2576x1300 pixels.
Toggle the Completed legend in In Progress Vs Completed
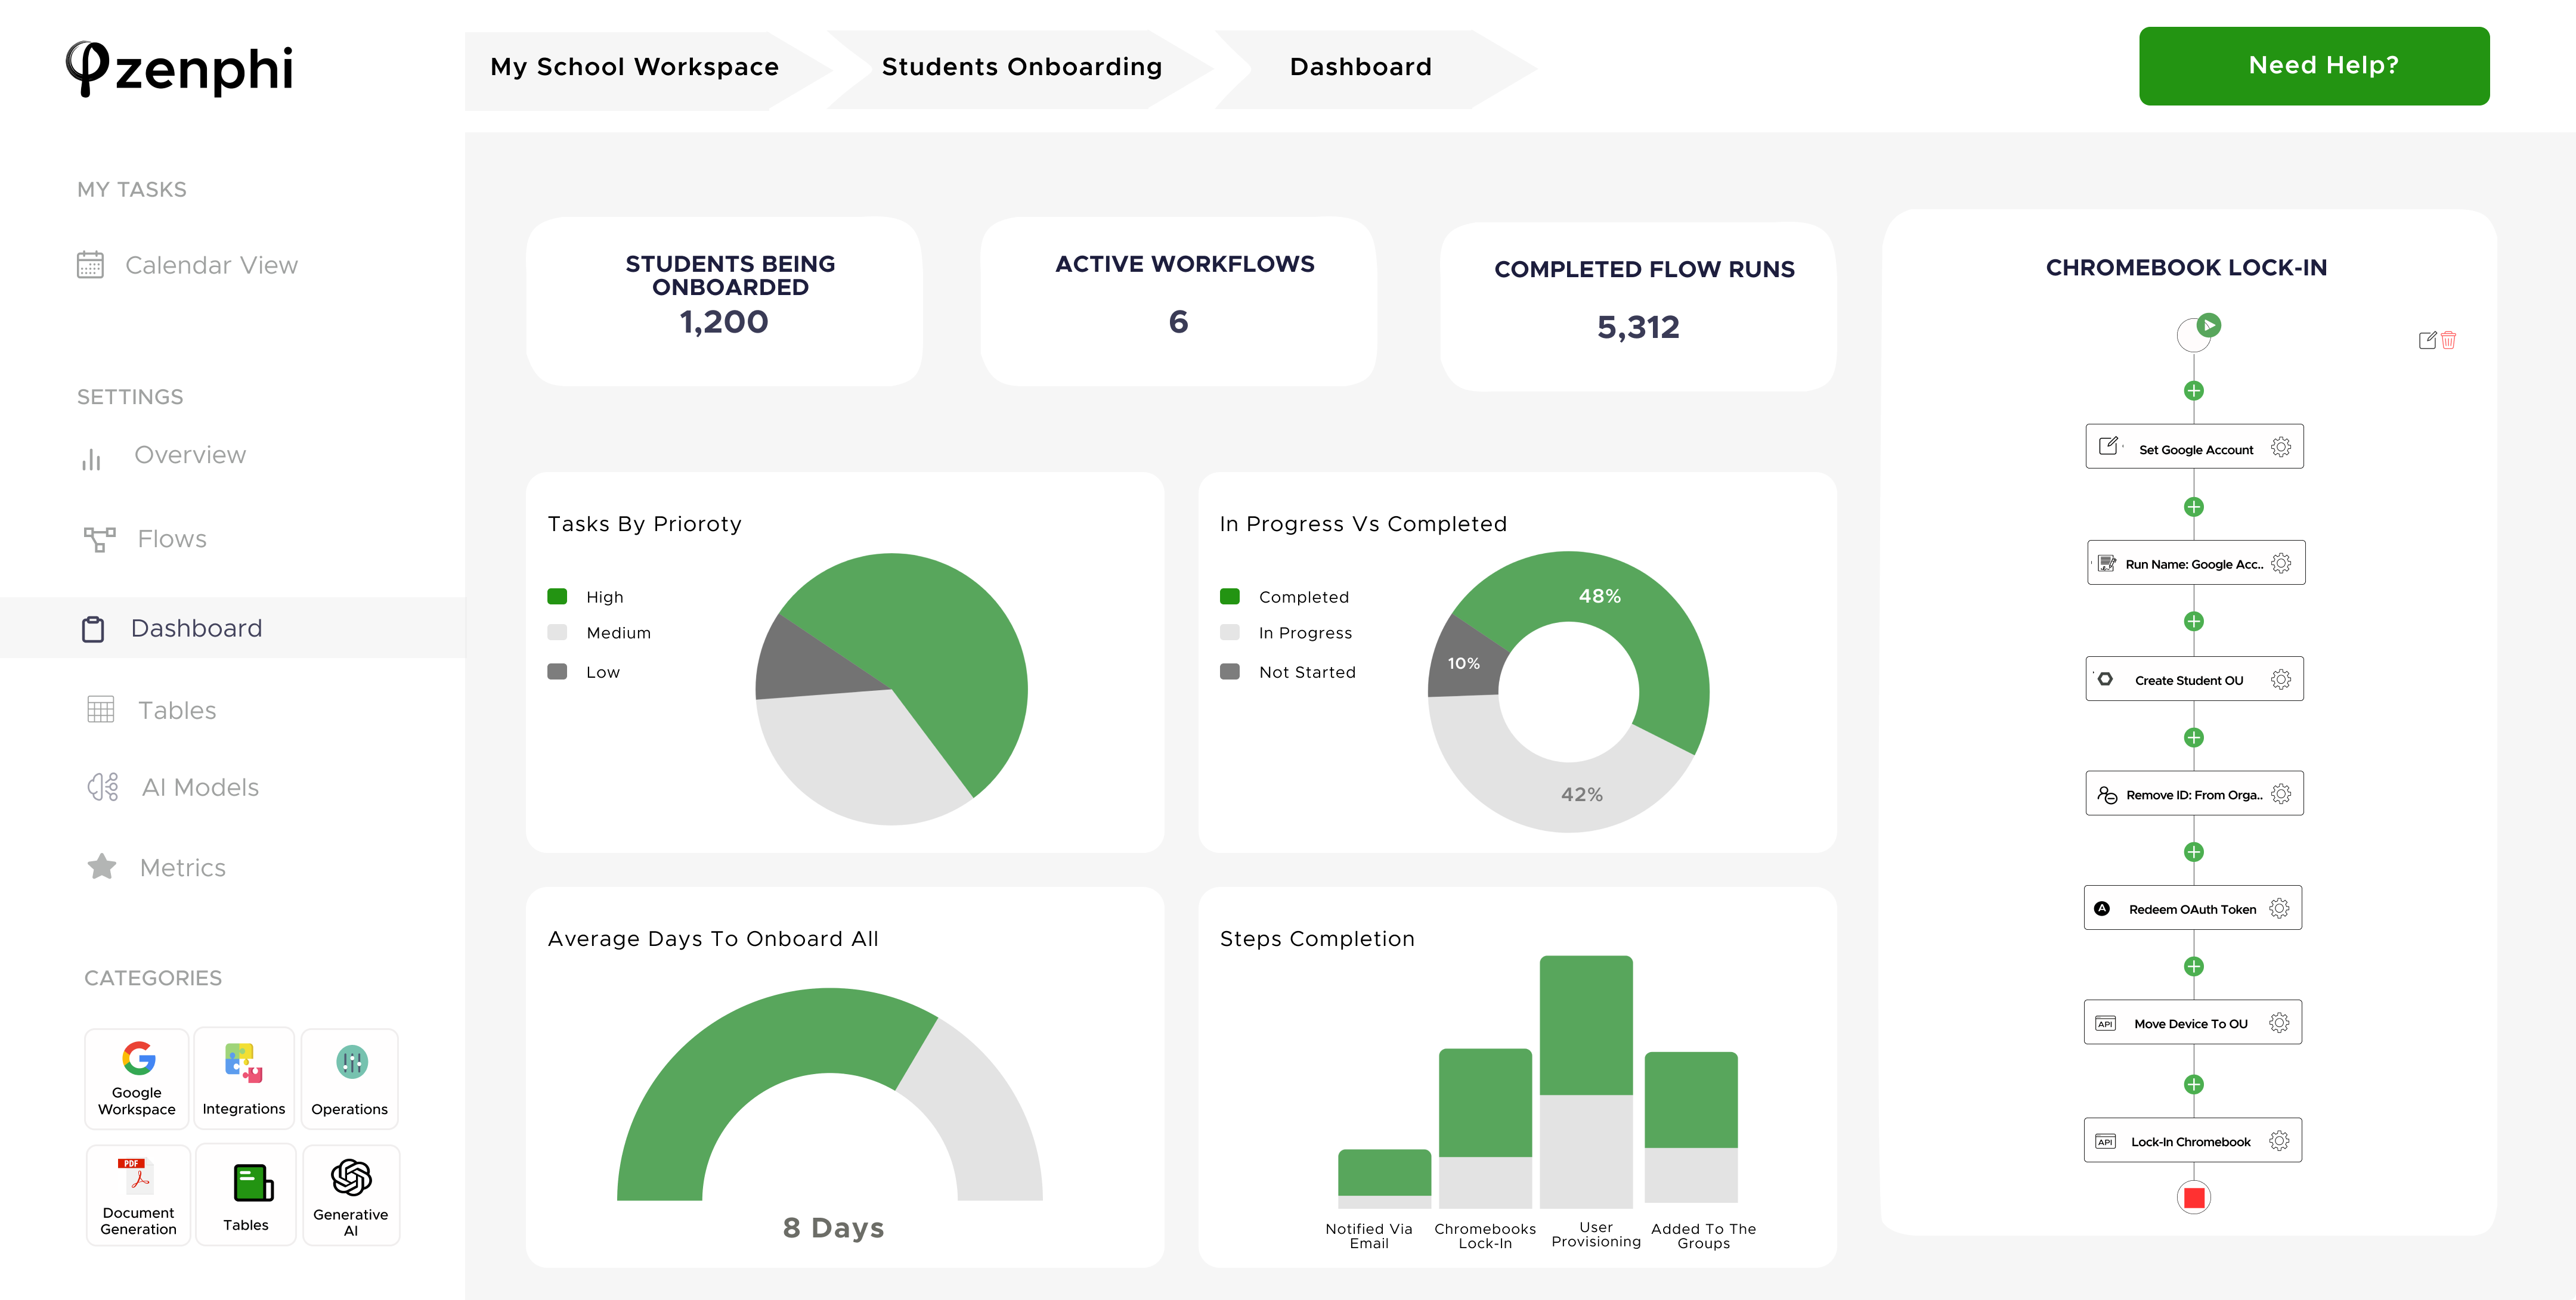pos(1231,595)
